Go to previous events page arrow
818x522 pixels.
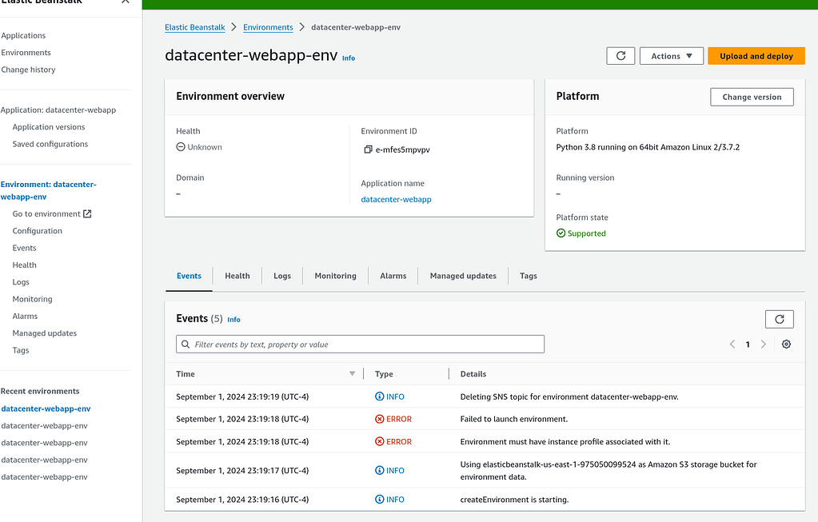click(x=732, y=345)
